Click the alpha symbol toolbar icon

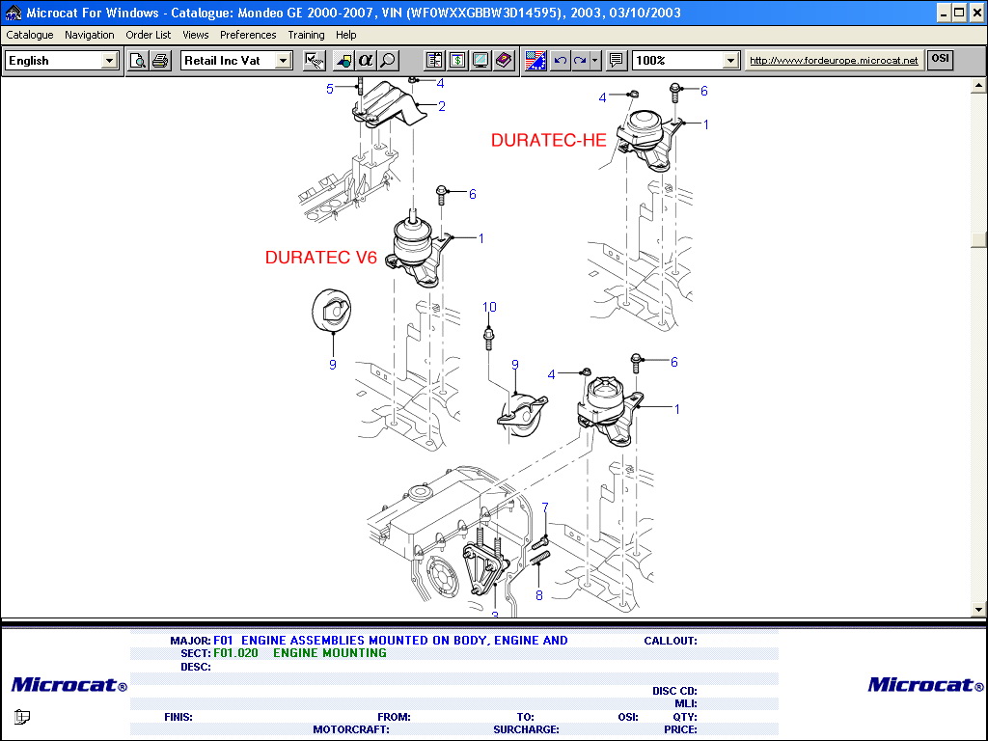(x=365, y=61)
